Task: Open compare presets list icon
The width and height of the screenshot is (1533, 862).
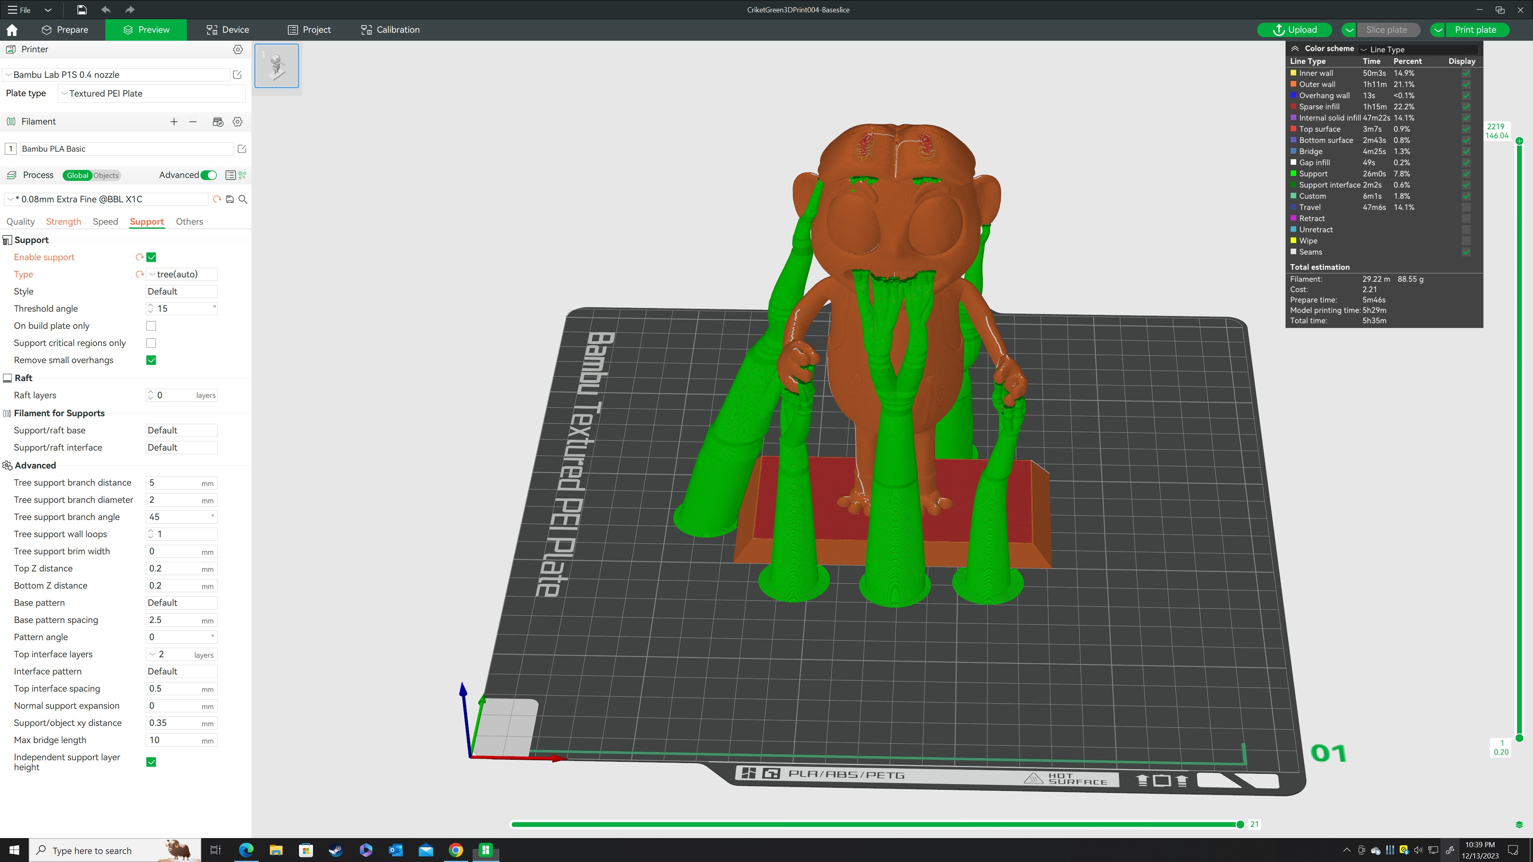Action: [230, 175]
